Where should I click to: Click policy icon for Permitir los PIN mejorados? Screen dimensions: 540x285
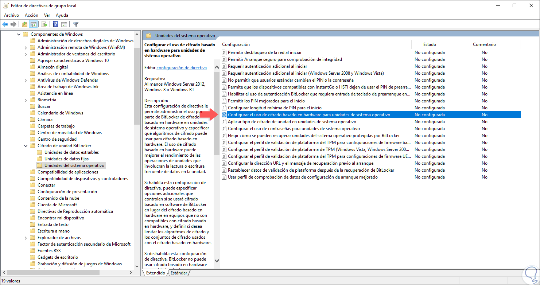(x=224, y=101)
